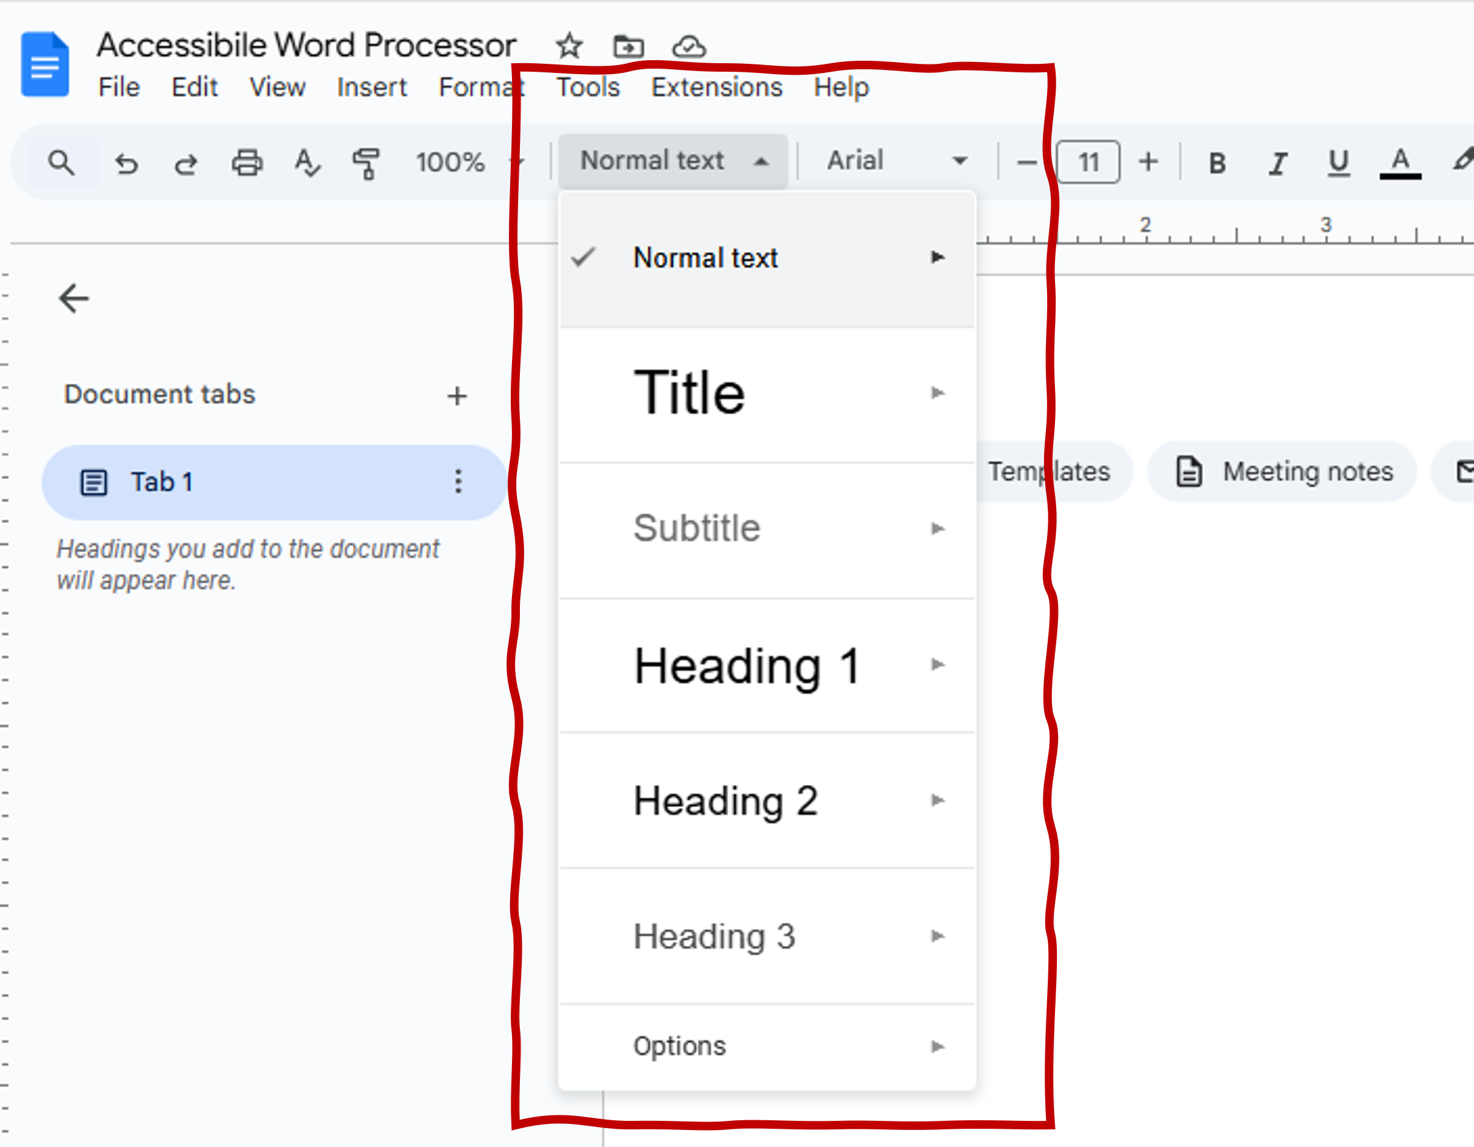Viewport: 1474px width, 1147px height.
Task: Select the Paint format tool
Action: pyautogui.click(x=366, y=162)
